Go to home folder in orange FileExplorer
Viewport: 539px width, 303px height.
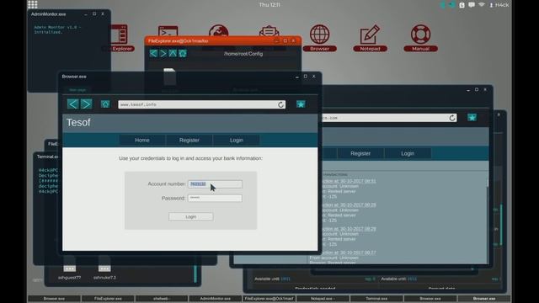(x=183, y=53)
